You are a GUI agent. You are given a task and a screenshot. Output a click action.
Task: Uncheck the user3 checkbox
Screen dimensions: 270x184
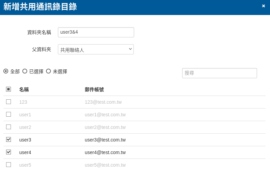coord(9,139)
